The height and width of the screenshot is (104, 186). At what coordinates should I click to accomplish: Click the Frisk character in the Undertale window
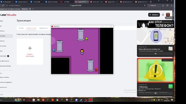pos(82,52)
